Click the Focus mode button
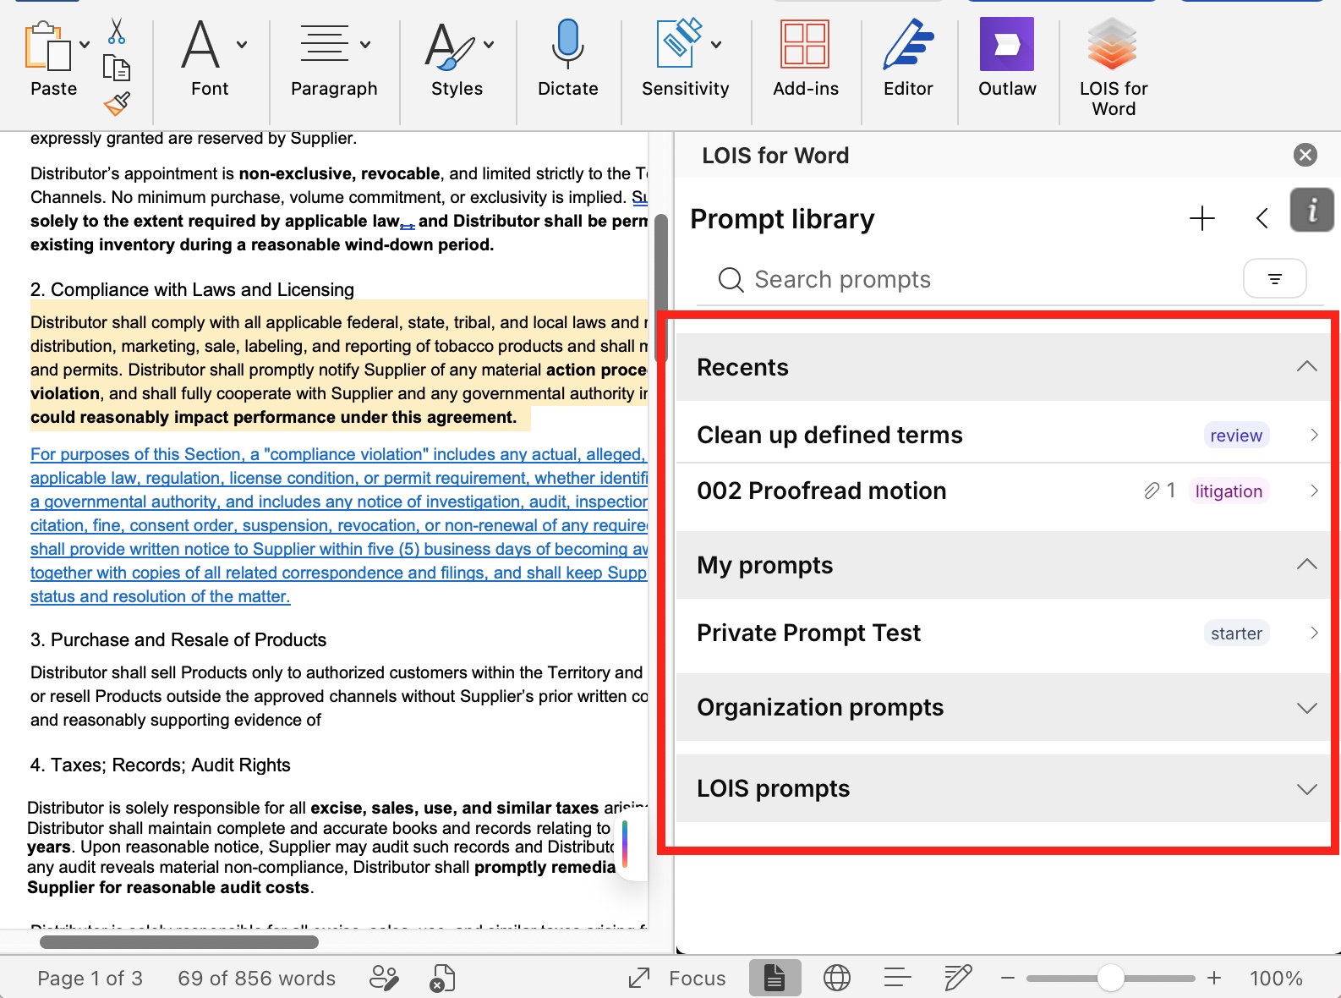The image size is (1341, 998). (677, 979)
